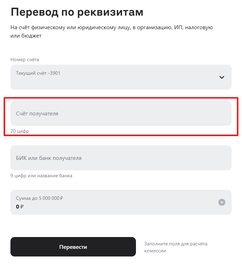Click the 'Текущий счёт ··3901' text
The image size is (242, 269).
(x=38, y=73)
